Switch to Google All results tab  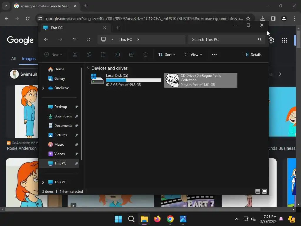(13, 59)
